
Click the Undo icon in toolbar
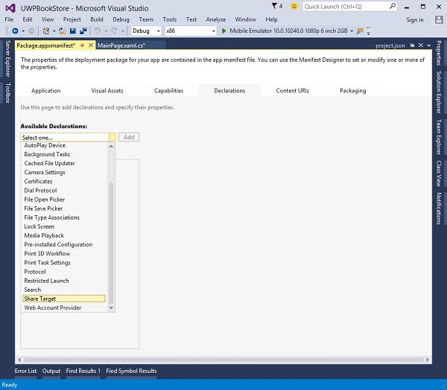[97, 31]
